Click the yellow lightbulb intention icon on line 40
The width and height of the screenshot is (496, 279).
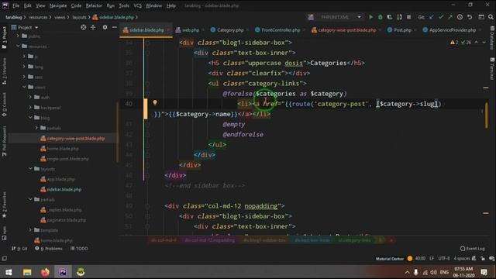(x=155, y=102)
